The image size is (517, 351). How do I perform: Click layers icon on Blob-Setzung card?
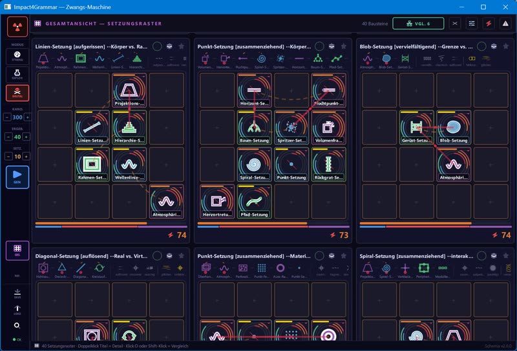[494, 46]
